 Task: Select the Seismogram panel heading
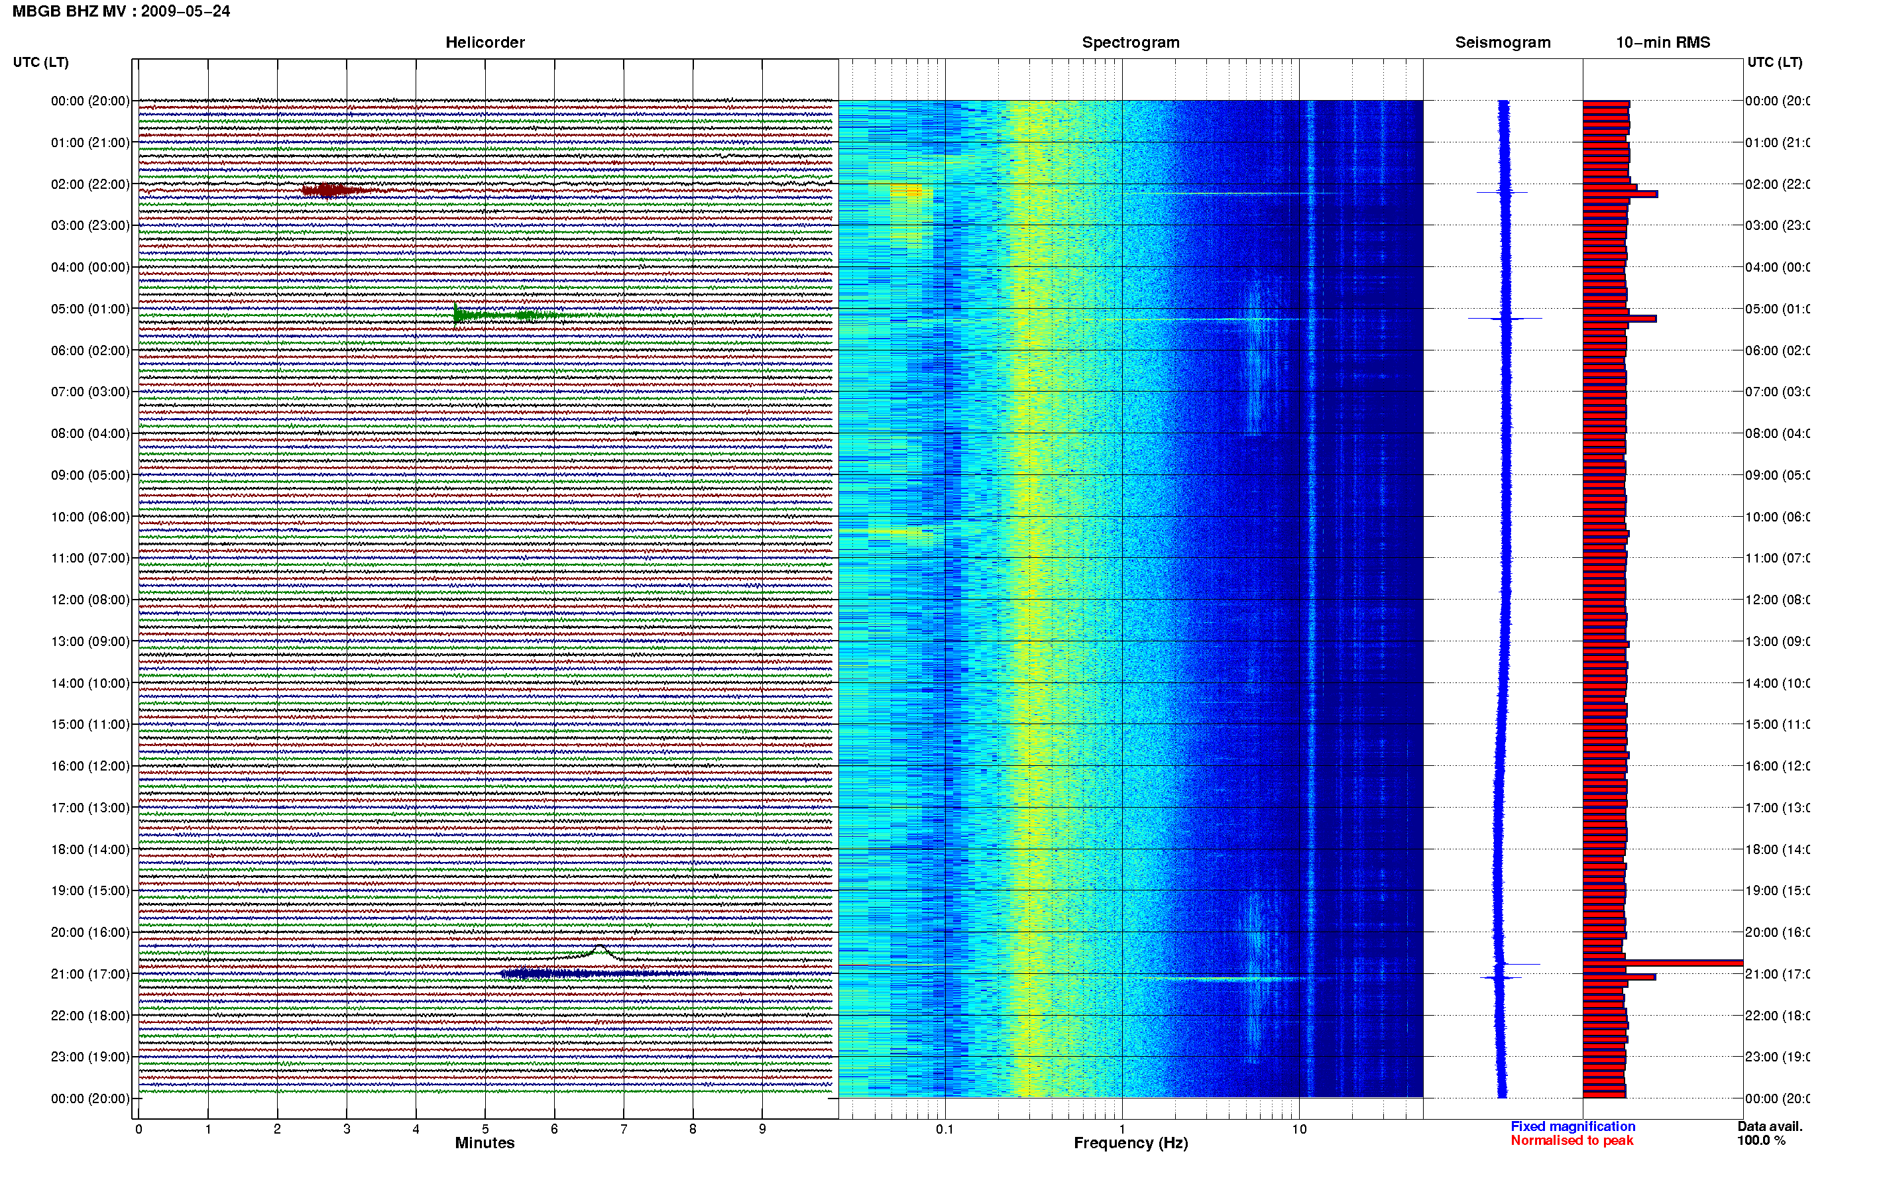[1503, 42]
